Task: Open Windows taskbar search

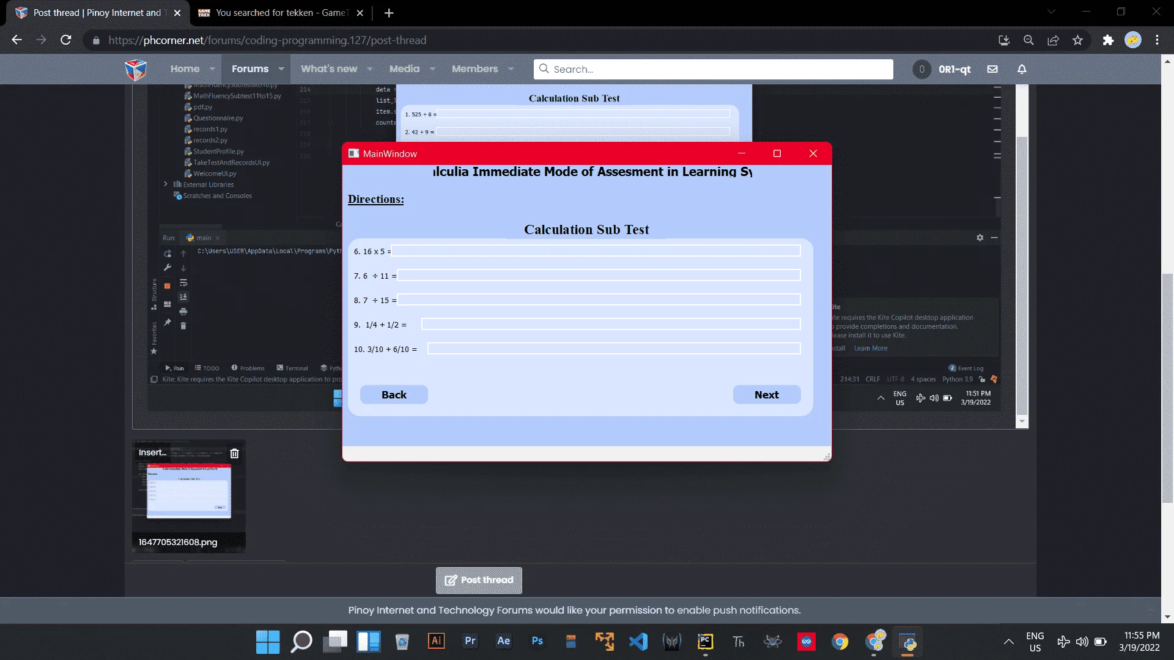Action: 301,642
